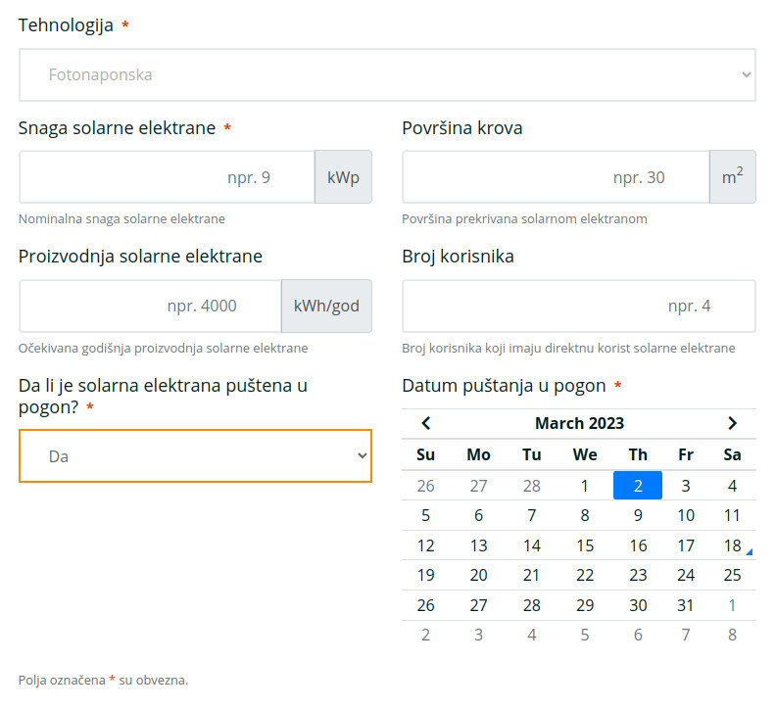Image resolution: width=776 pixels, height=710 pixels.
Task: Click the March 2023 month header
Action: 579,423
